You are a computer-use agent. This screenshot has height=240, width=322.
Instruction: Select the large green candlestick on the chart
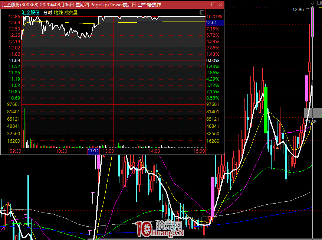[x=266, y=110]
